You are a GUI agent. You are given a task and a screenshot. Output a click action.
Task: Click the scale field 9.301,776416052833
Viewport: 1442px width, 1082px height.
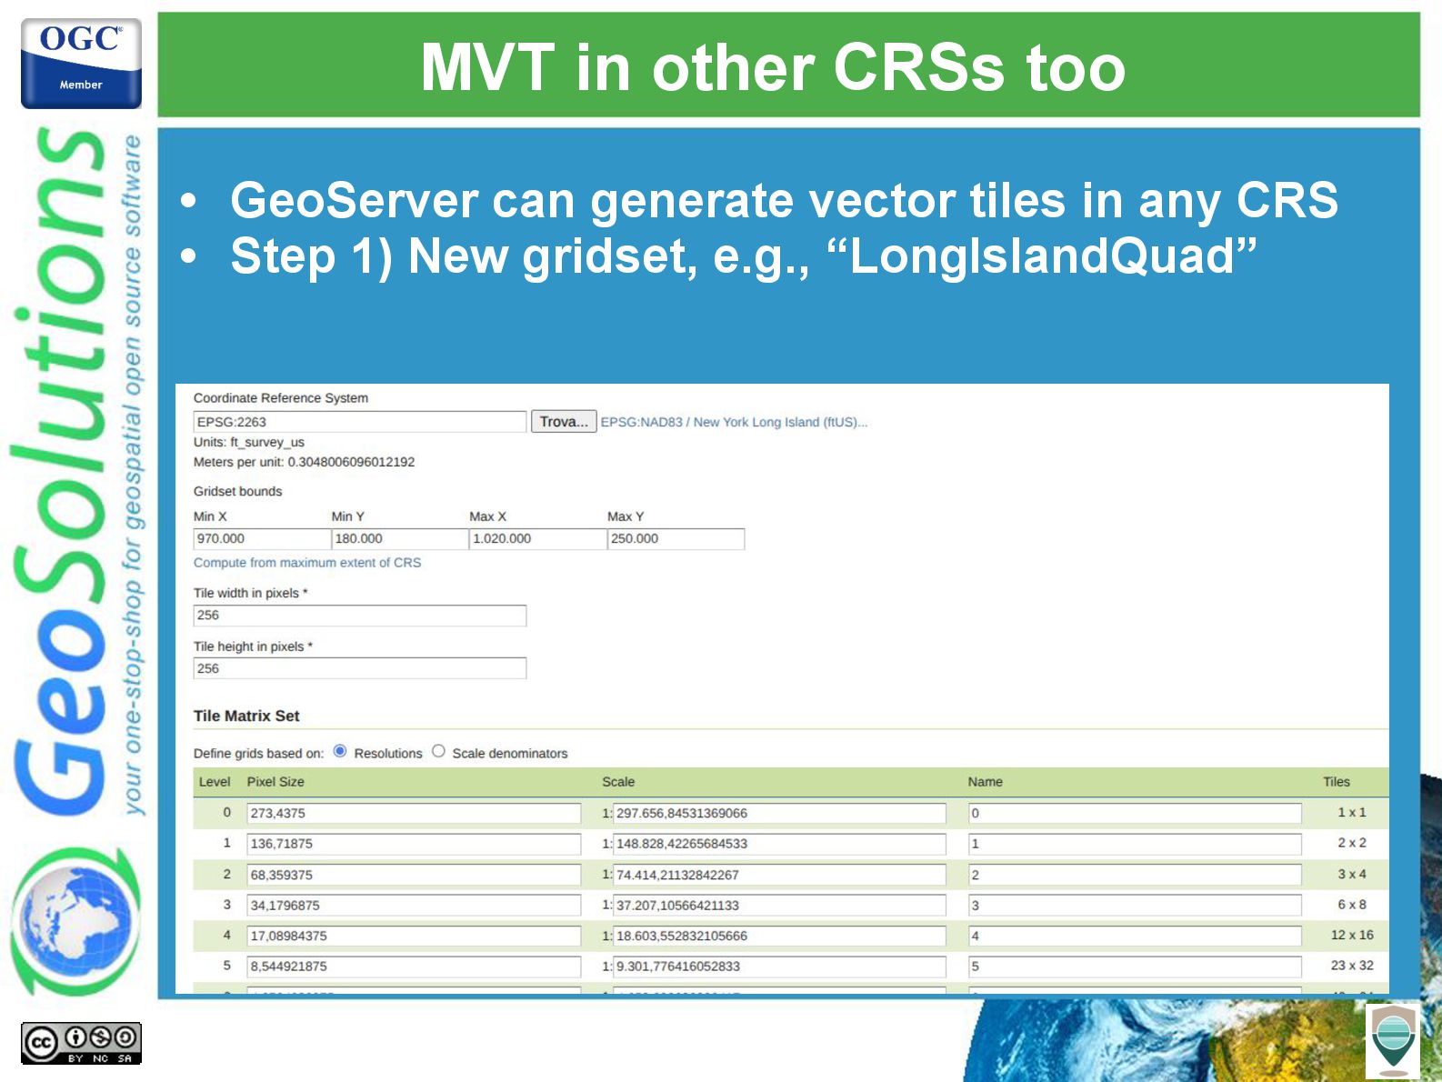(x=779, y=967)
